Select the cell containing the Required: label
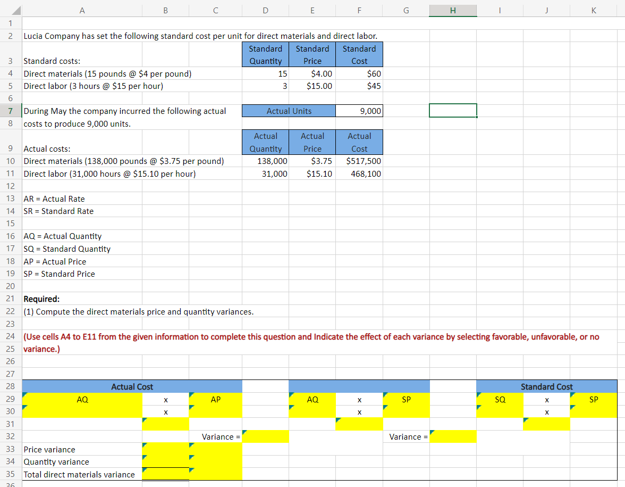The width and height of the screenshot is (625, 487). pos(82,299)
